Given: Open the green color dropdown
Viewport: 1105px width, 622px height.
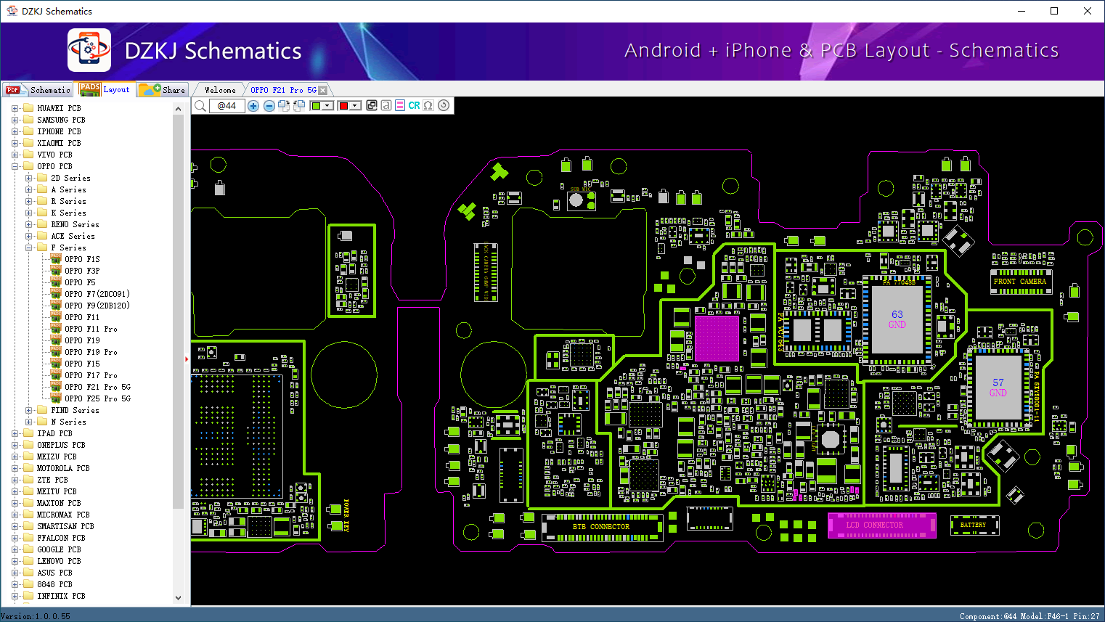Looking at the screenshot, I should click(327, 106).
